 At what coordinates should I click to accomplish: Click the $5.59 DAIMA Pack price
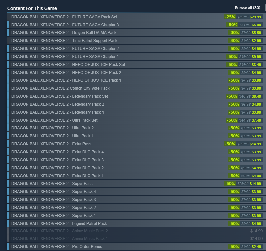point(256,33)
